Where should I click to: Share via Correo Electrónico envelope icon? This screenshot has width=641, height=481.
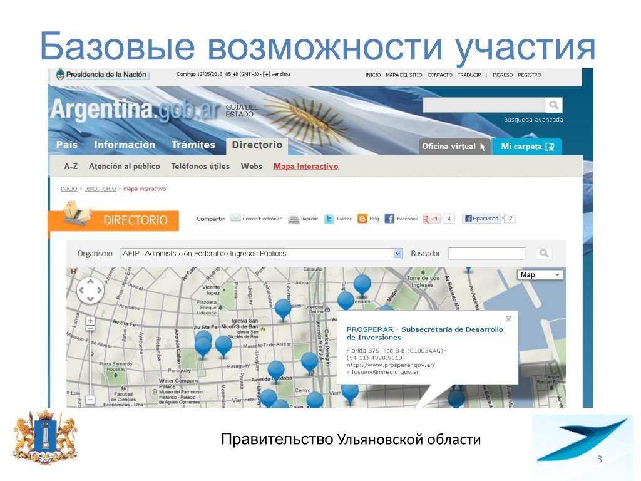click(235, 219)
